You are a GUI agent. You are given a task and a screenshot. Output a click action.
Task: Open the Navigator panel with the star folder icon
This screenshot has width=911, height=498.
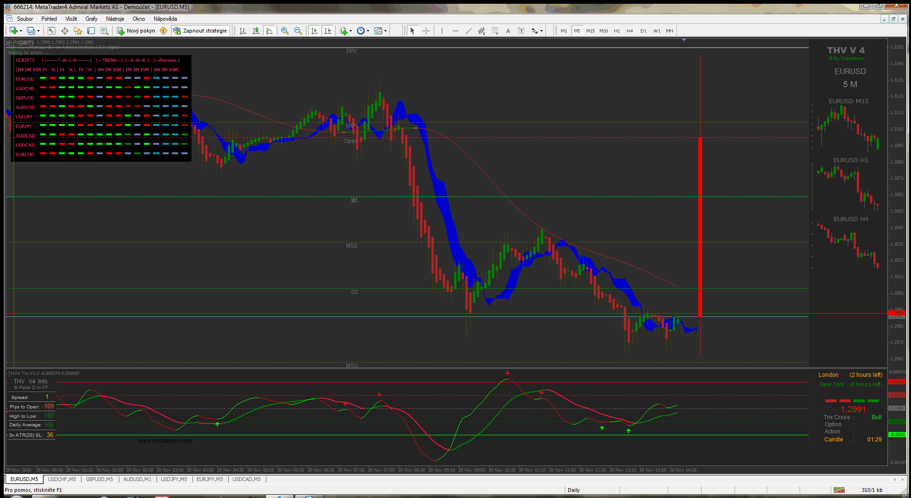point(78,31)
